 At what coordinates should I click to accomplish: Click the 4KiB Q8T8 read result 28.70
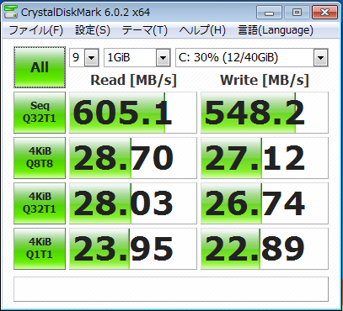pos(133,158)
